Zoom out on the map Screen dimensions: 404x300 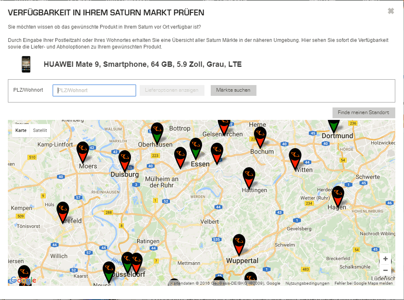pos(385,270)
